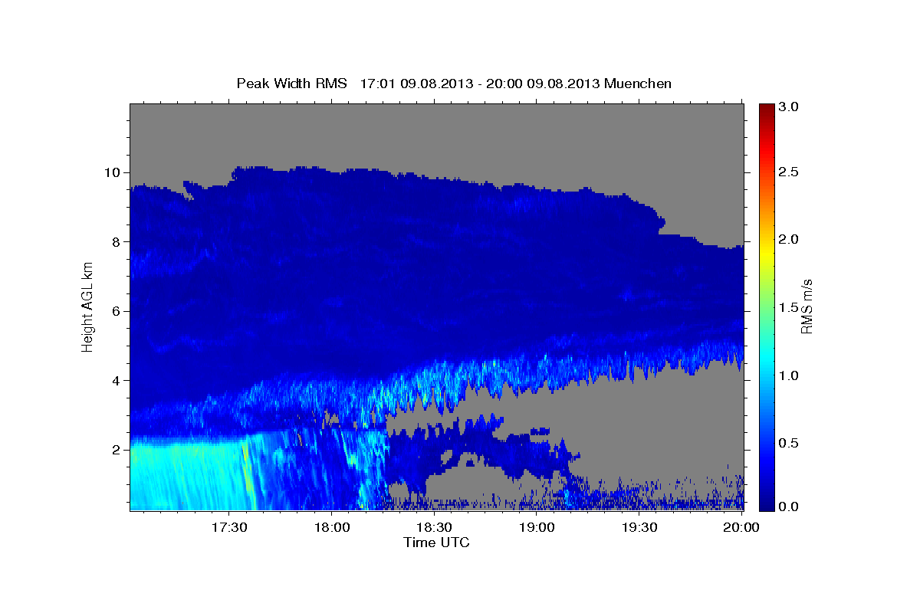Image resolution: width=920 pixels, height=613 pixels.
Task: Click the colorbar label '1.5'
Action: click(x=789, y=307)
